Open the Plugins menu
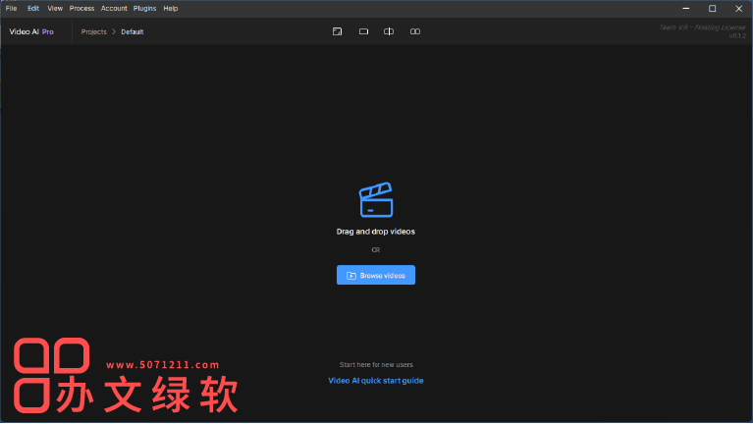753x424 pixels. click(x=144, y=8)
